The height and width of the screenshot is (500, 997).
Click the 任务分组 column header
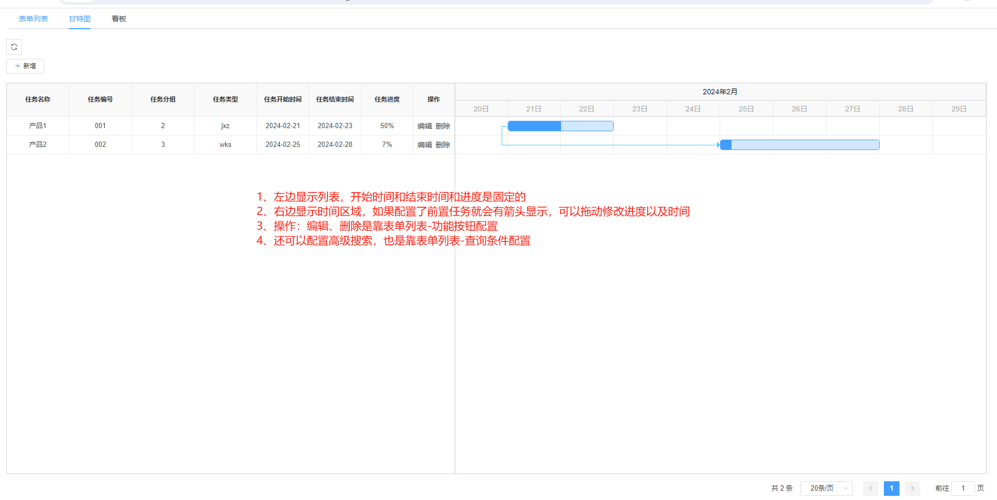point(163,99)
